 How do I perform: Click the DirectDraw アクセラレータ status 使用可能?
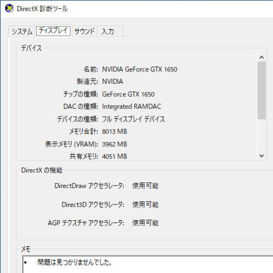pos(145,186)
